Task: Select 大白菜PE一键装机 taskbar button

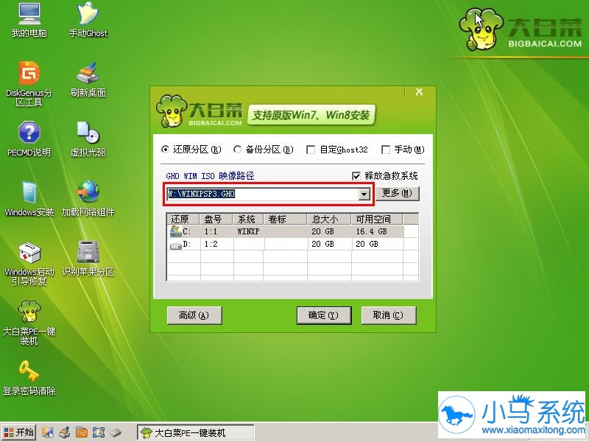Action: pos(195,432)
